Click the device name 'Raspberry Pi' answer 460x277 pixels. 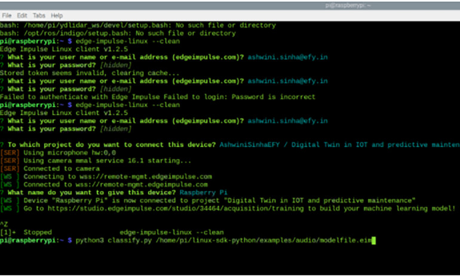(x=203, y=192)
